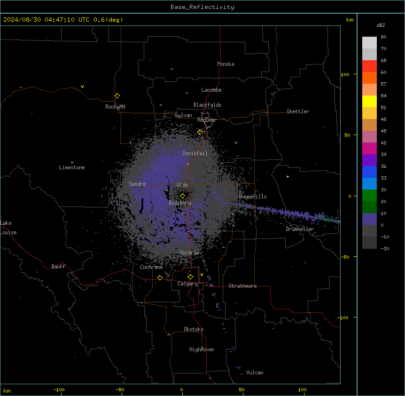
Task: Pick the magenta 39-42 dBZ legend swatch
Action: pyautogui.click(x=369, y=148)
